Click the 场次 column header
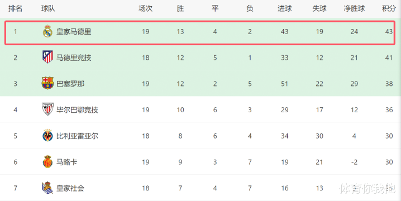401x201 pixels. coord(146,8)
